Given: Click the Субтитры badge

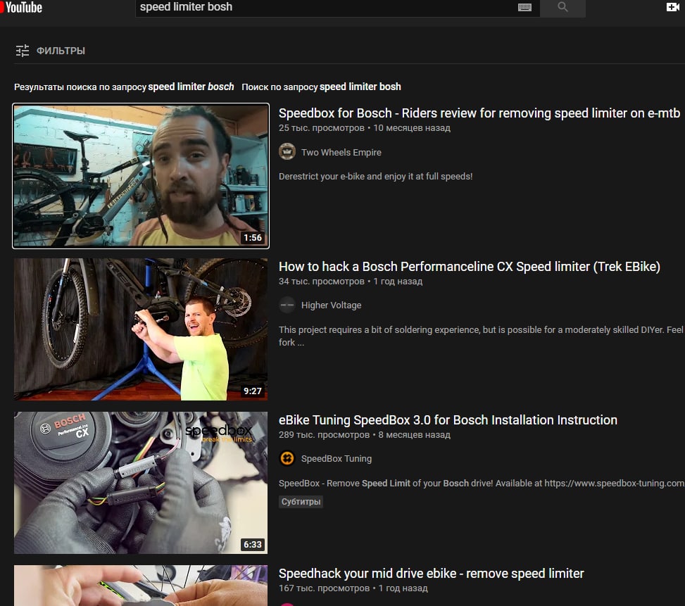Looking at the screenshot, I should [301, 502].
